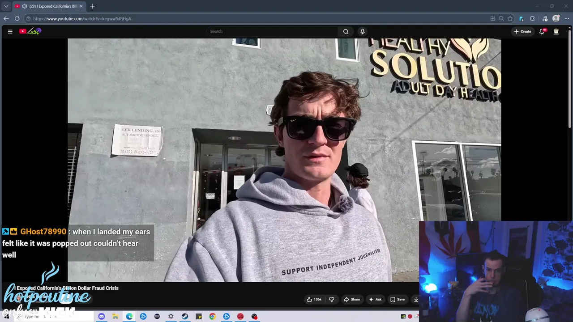Viewport: 573px width, 322px height.
Task: Open the YouTube hamburger guide menu
Action: (10, 31)
